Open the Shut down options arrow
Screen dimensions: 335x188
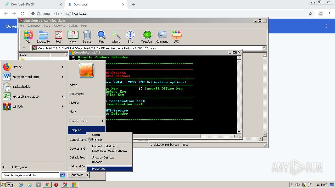click(88, 175)
